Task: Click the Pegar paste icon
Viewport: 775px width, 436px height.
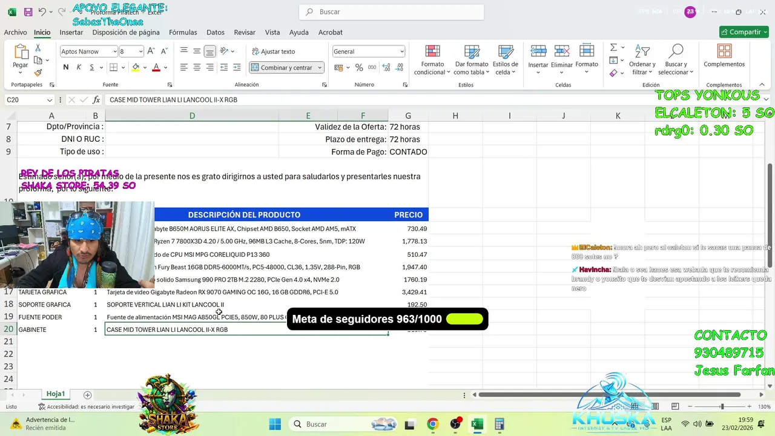Action: [21, 52]
